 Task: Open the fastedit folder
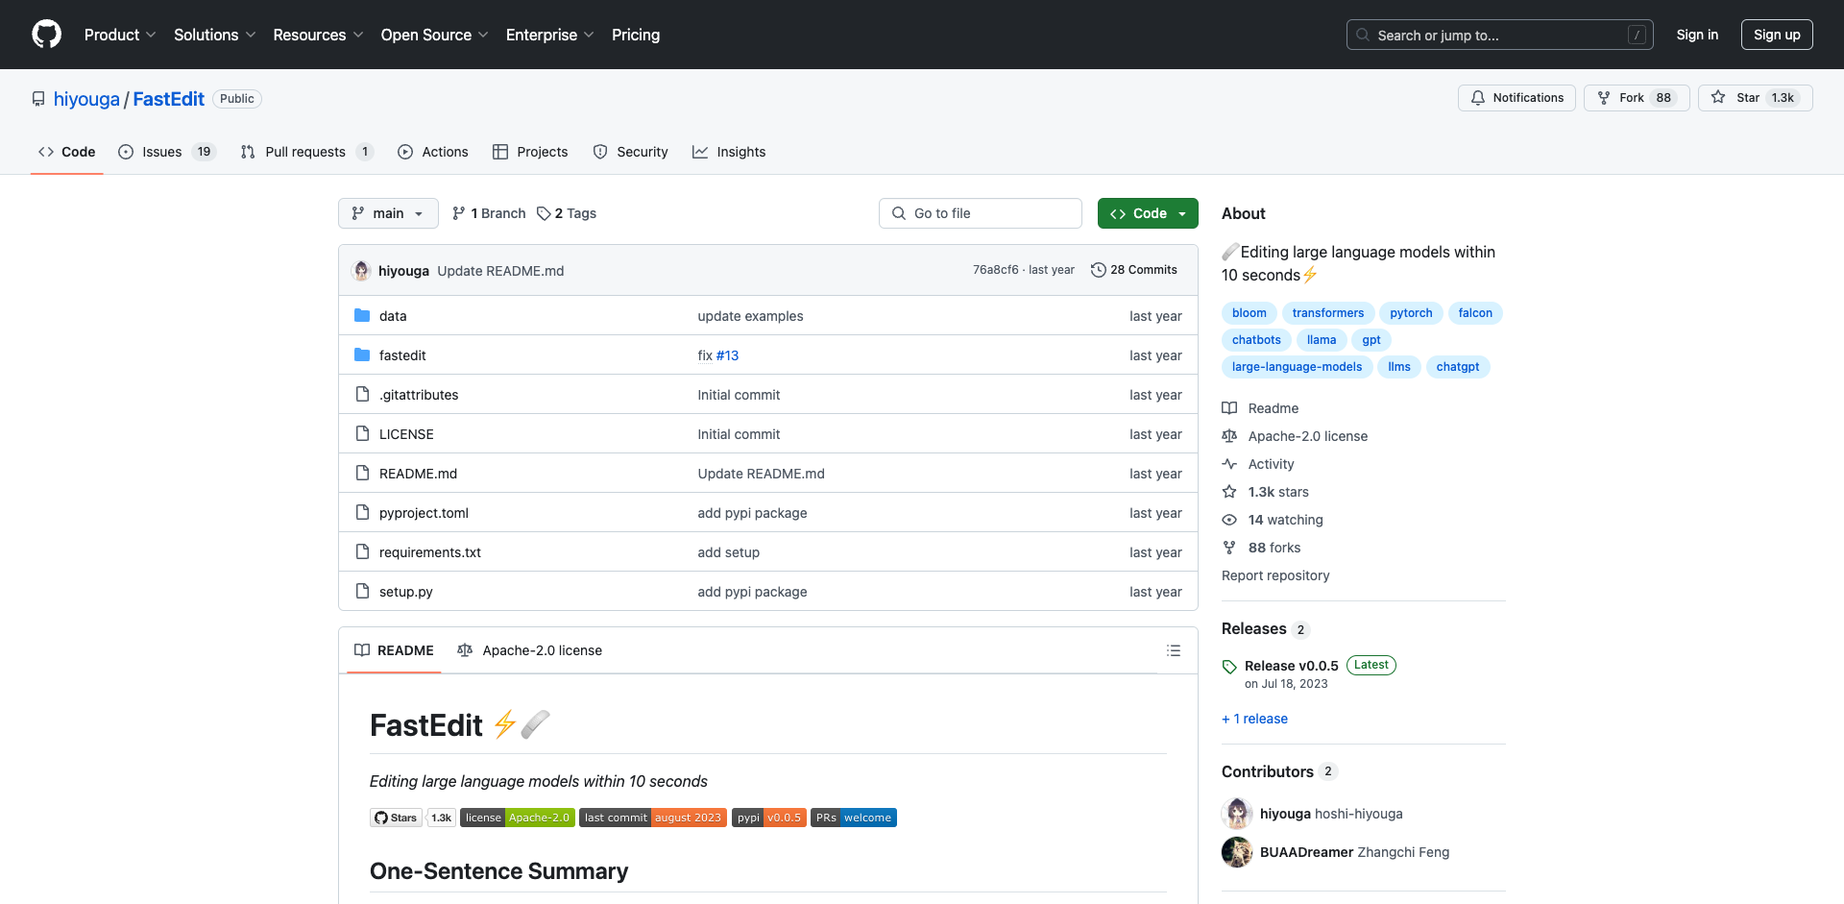click(x=402, y=355)
